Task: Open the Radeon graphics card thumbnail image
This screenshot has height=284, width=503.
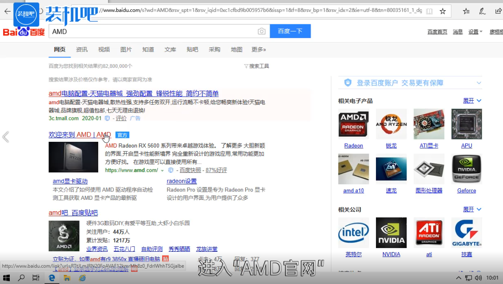Action: click(353, 124)
